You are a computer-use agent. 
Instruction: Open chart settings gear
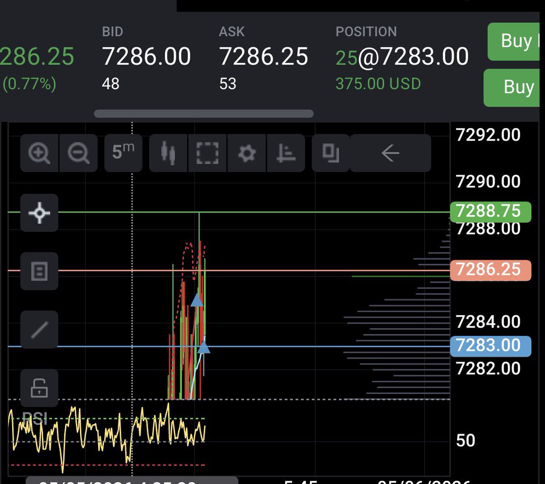pos(247,153)
